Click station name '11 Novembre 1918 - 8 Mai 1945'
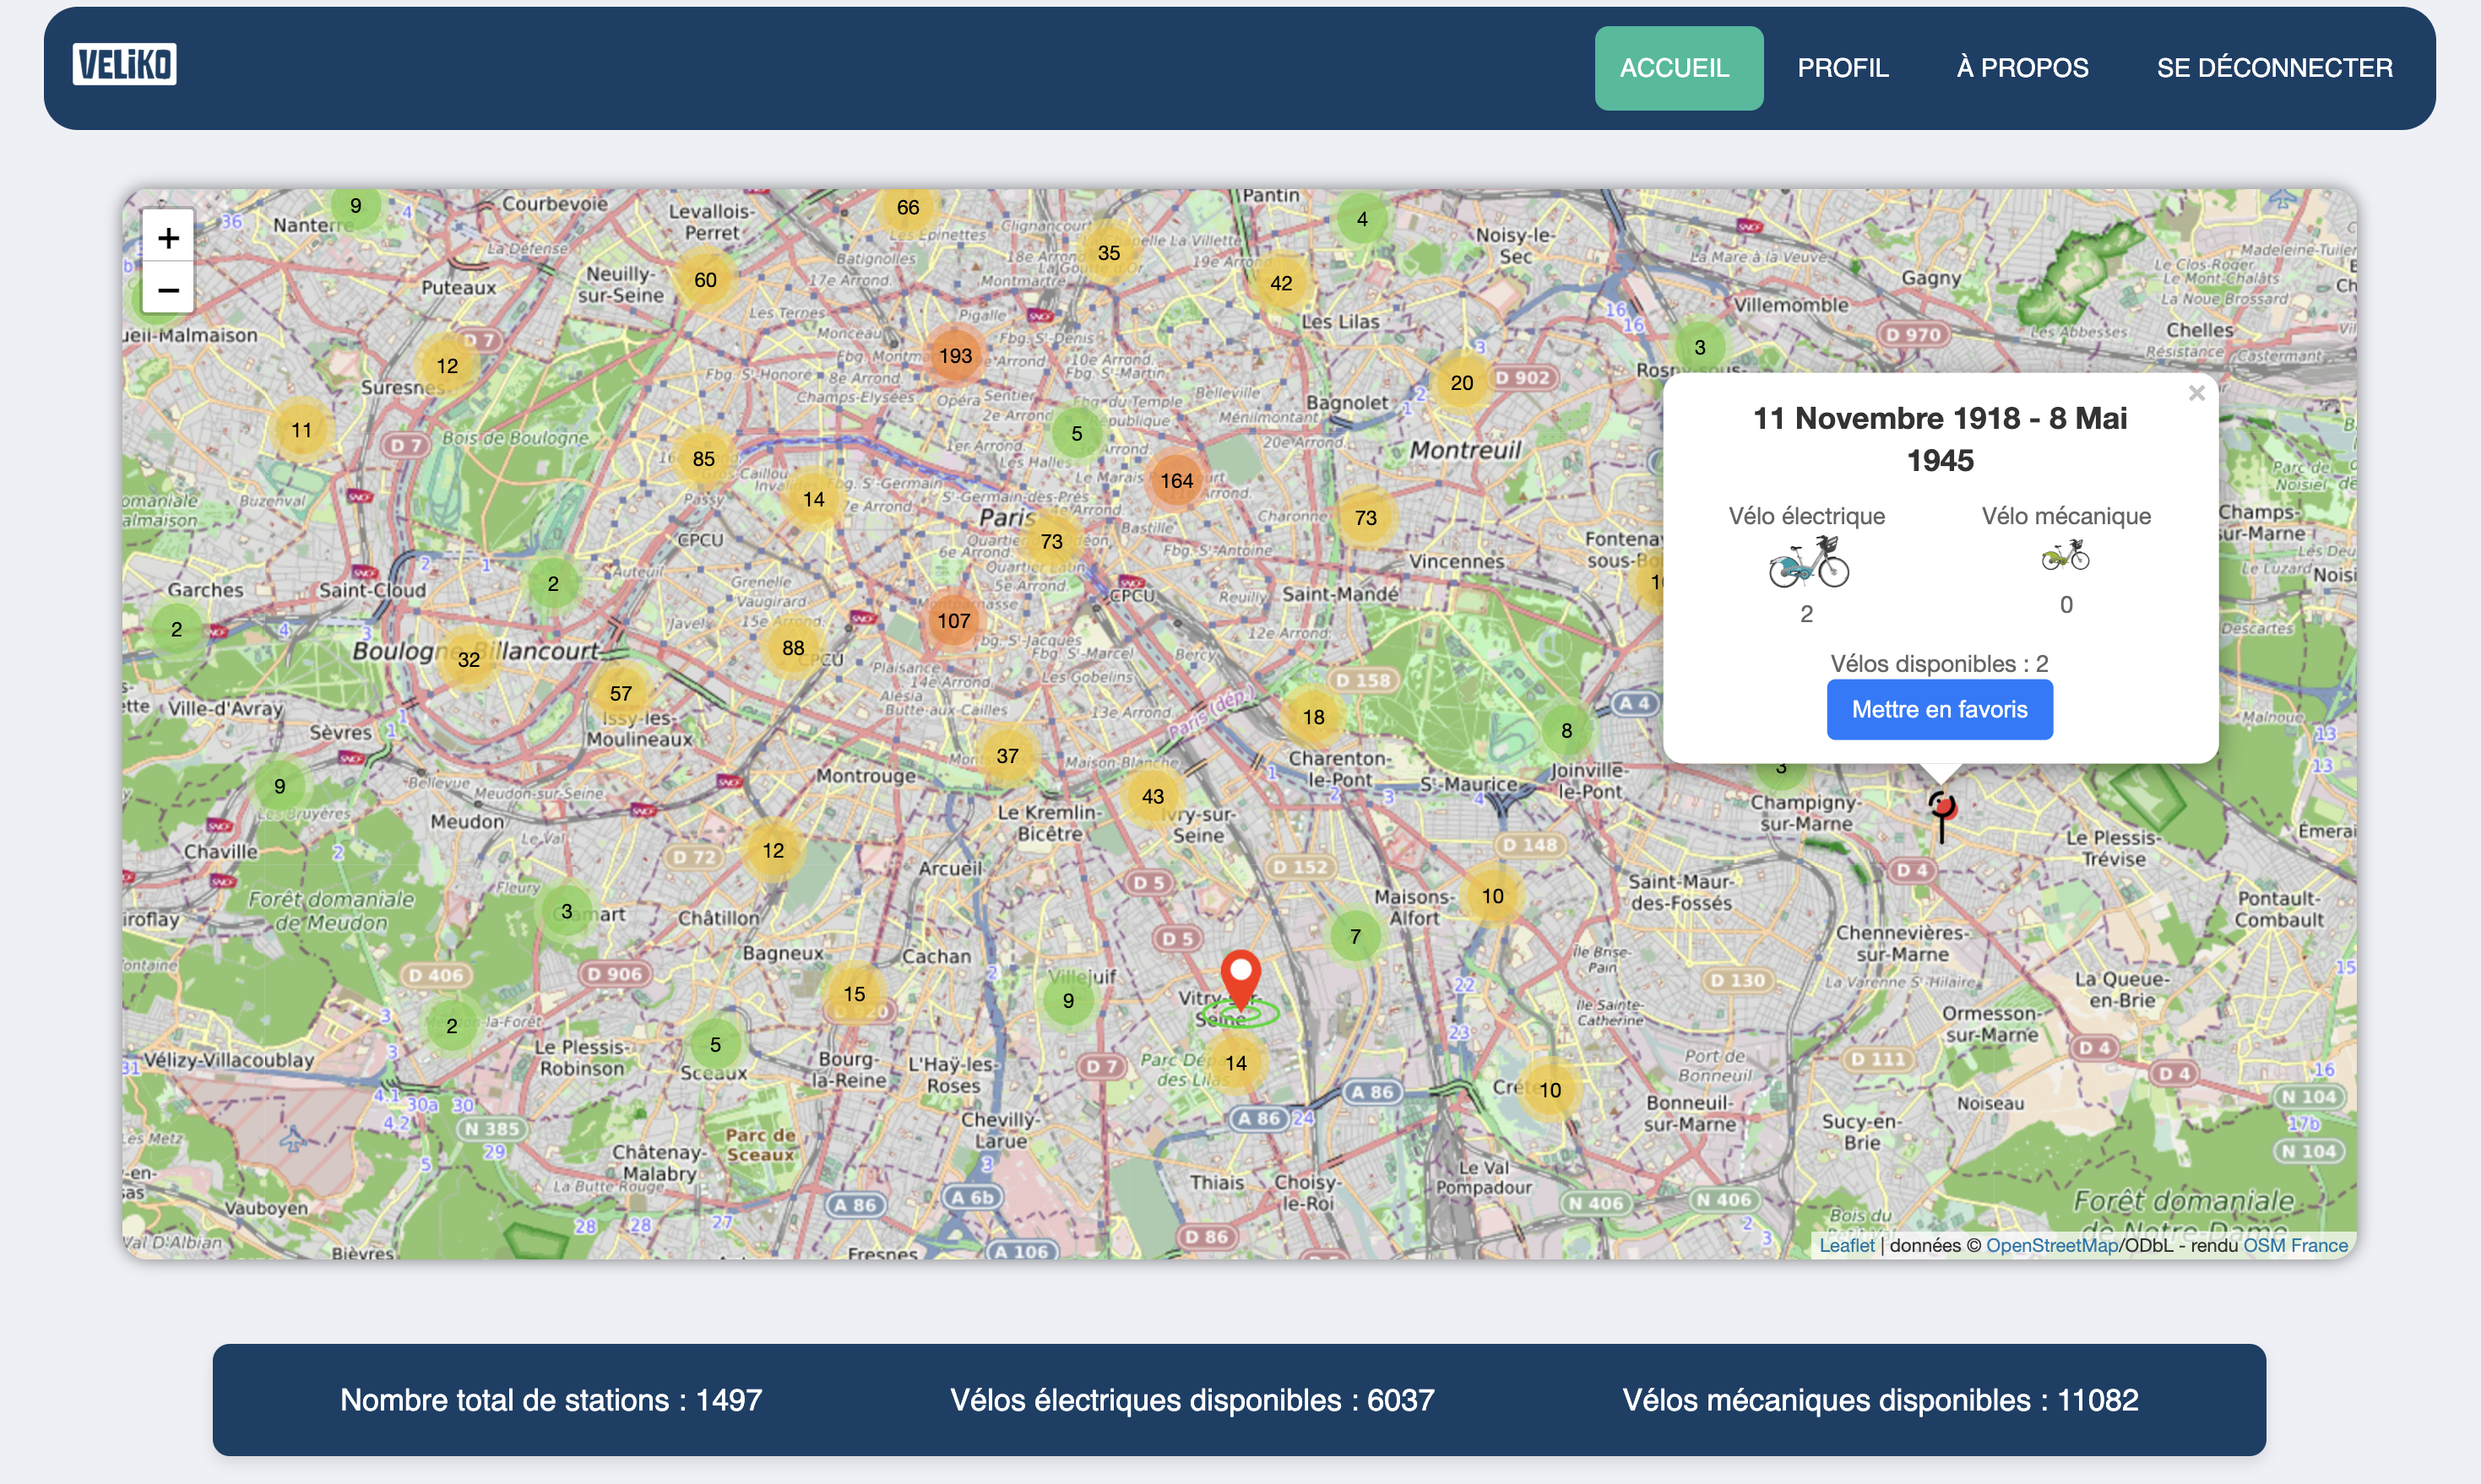Image resolution: width=2481 pixels, height=1484 pixels. 1939,439
